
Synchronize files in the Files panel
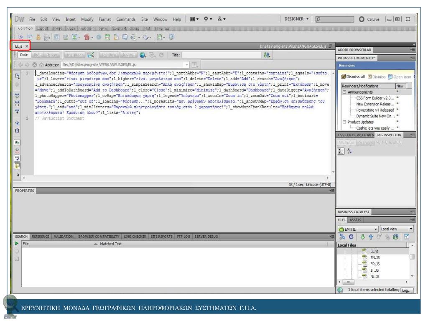tap(395, 237)
